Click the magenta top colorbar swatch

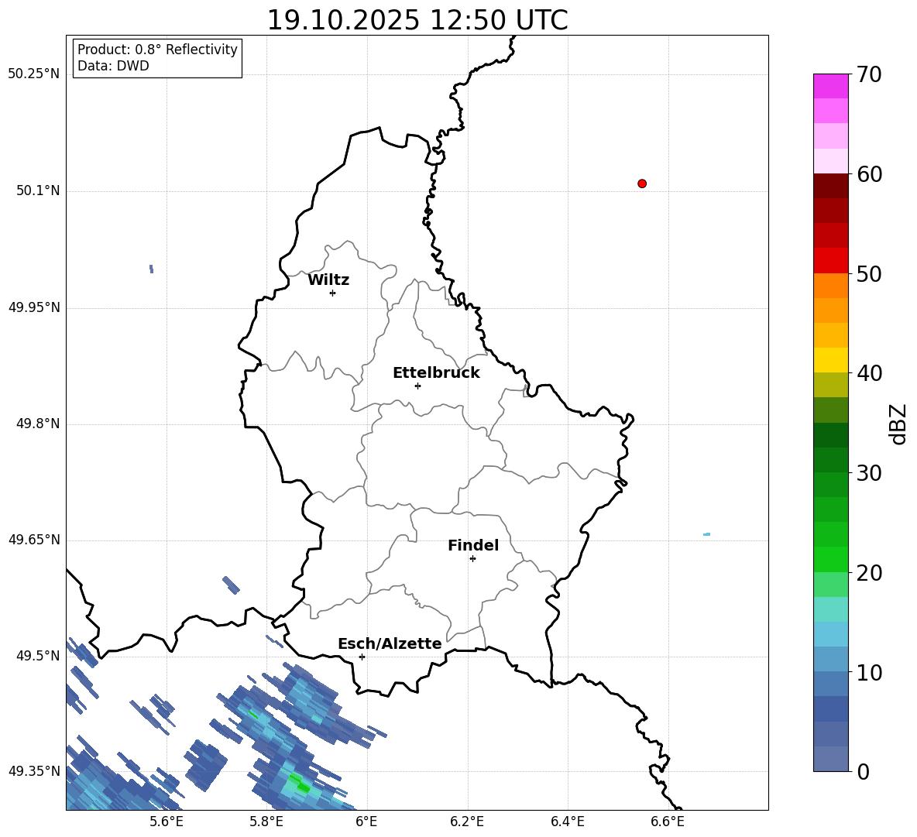pyautogui.click(x=830, y=86)
